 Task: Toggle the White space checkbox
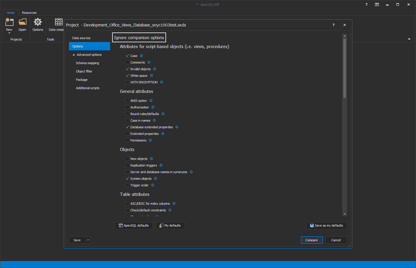pyautogui.click(x=127, y=76)
